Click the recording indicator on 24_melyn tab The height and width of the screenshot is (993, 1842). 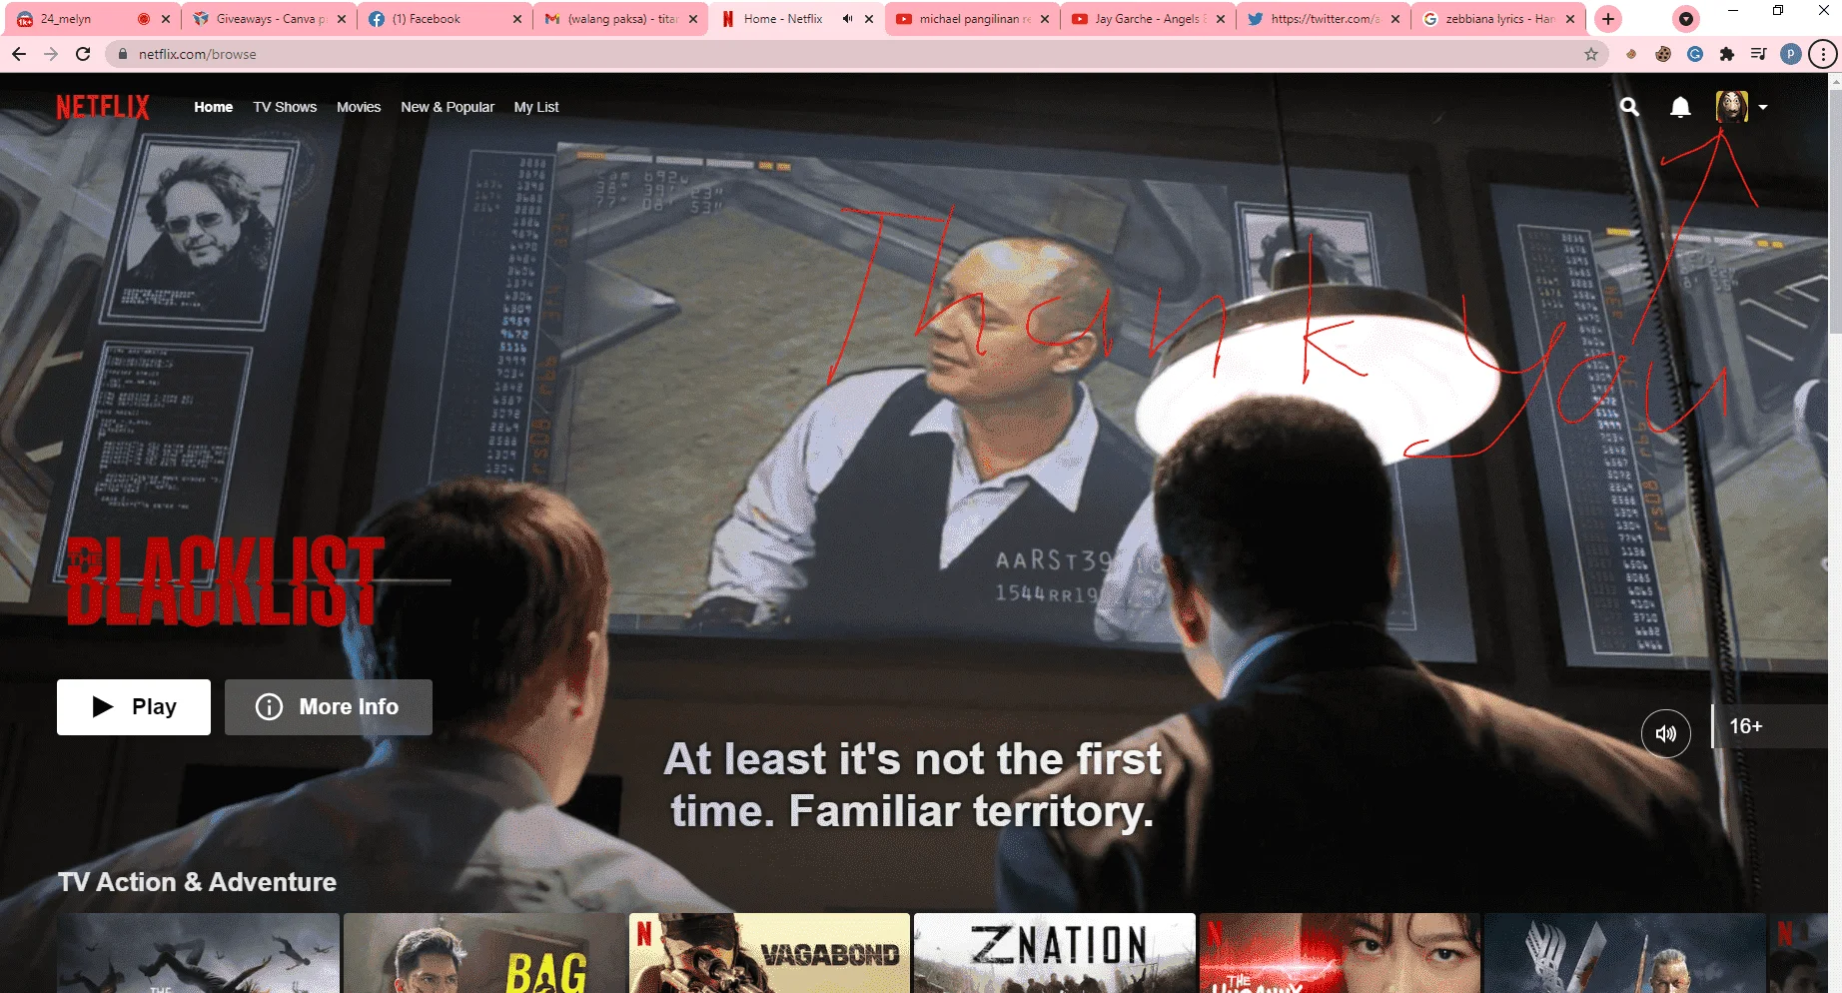coord(144,19)
